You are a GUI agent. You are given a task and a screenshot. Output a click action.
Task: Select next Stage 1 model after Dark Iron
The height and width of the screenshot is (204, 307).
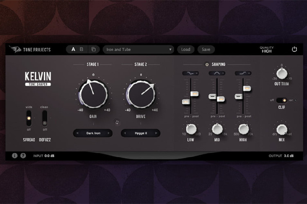click(x=108, y=133)
